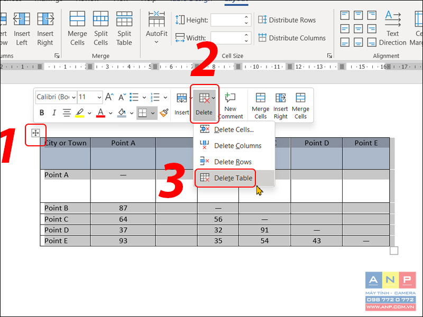Viewport: 423px width, 317px height.
Task: Select Align Top Center alignment icon
Action: coord(358,15)
